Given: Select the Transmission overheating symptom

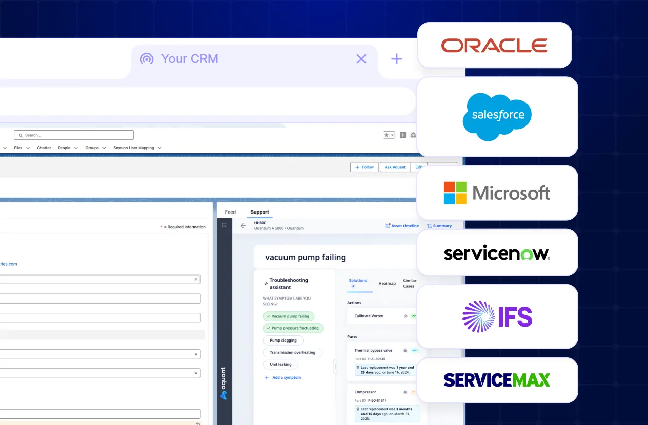Looking at the screenshot, I should click(293, 352).
